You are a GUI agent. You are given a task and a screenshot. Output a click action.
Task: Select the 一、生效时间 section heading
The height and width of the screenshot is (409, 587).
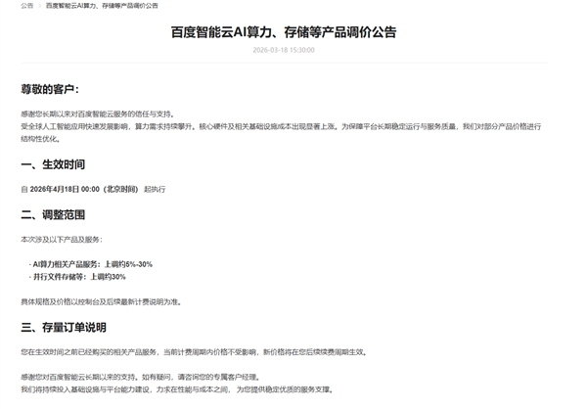click(x=54, y=164)
